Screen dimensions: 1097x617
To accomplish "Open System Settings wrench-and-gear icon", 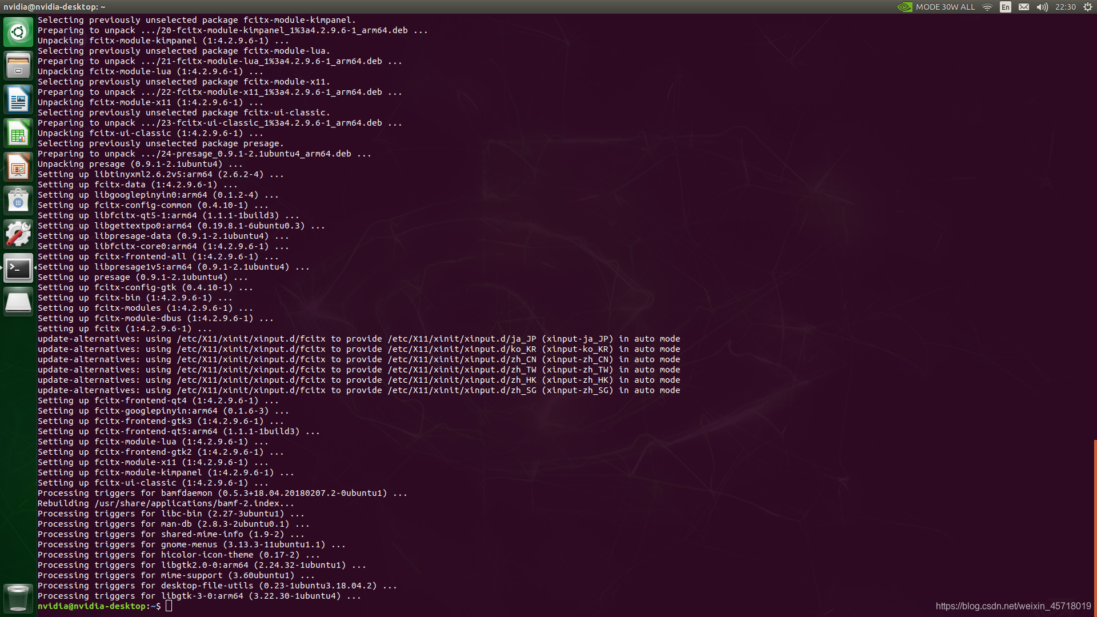I will click(x=18, y=234).
